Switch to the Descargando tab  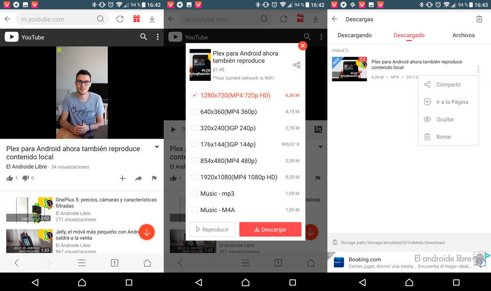point(354,35)
